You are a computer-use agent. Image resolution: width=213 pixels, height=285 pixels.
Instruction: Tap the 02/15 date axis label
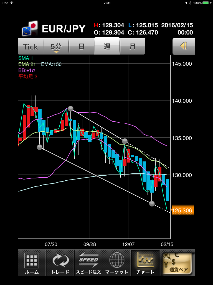tap(167, 244)
